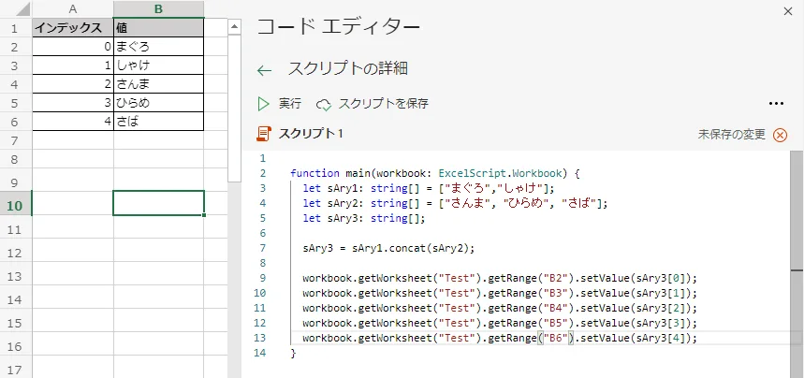Click cell B6 containing さば
Screen dimensions: 804x378
157,122
